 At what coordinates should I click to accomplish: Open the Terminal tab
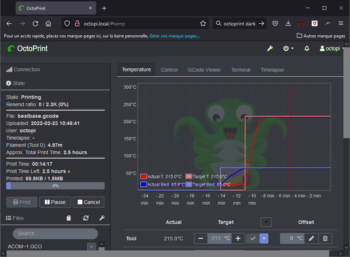[x=241, y=70]
